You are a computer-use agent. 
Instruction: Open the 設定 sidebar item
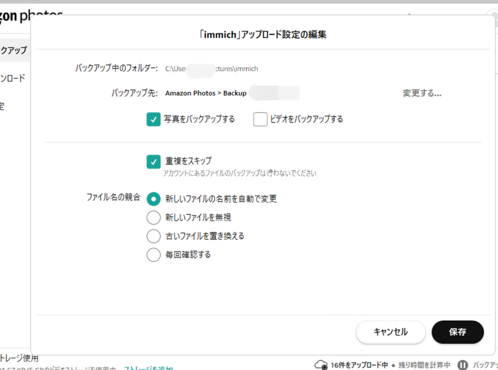tap(3, 107)
